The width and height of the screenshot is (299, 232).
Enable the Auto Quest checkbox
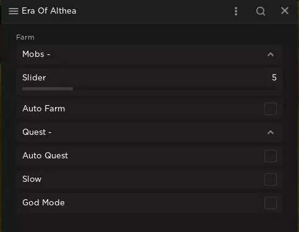pos(271,156)
